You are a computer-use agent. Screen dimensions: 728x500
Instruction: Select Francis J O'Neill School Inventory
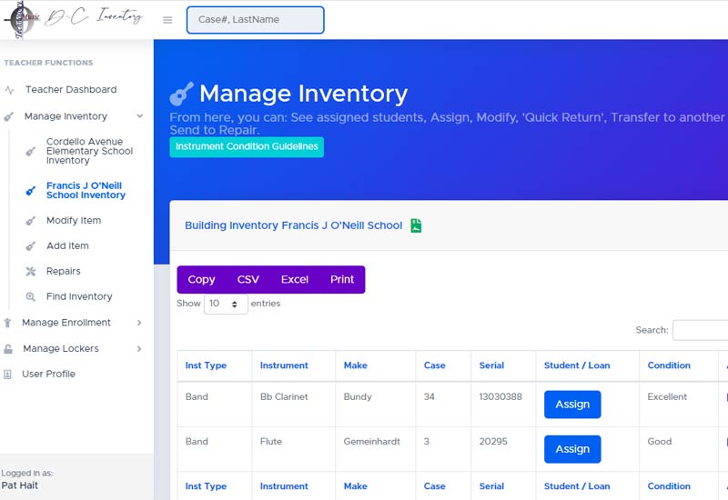tap(86, 190)
